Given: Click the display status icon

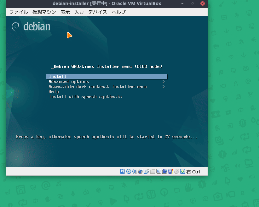Looking at the screenshot, I should pos(158,172).
